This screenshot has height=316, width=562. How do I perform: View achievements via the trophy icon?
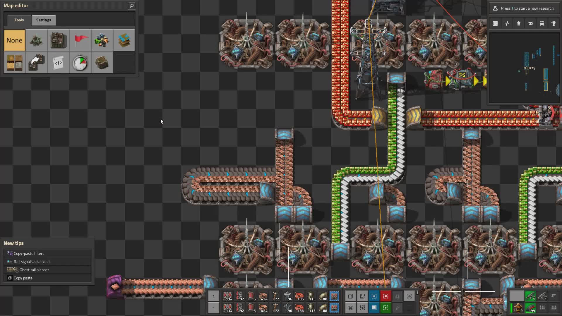point(554,23)
